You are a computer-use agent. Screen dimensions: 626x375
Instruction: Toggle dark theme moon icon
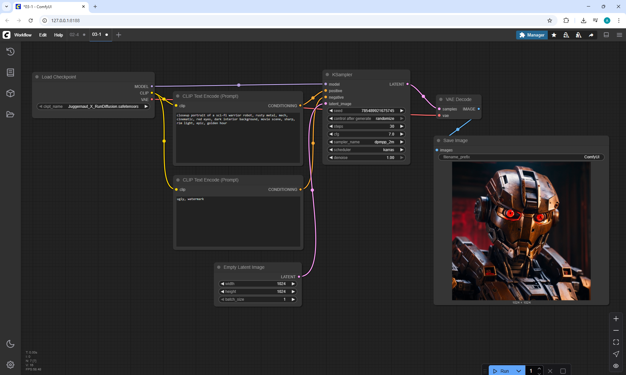[10, 344]
